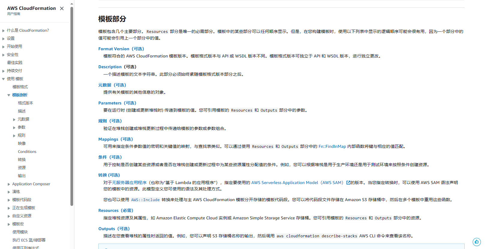Viewport: 488px width, 249px height.
Task: Collapse the 使用 模板 section
Action: (x=3, y=79)
